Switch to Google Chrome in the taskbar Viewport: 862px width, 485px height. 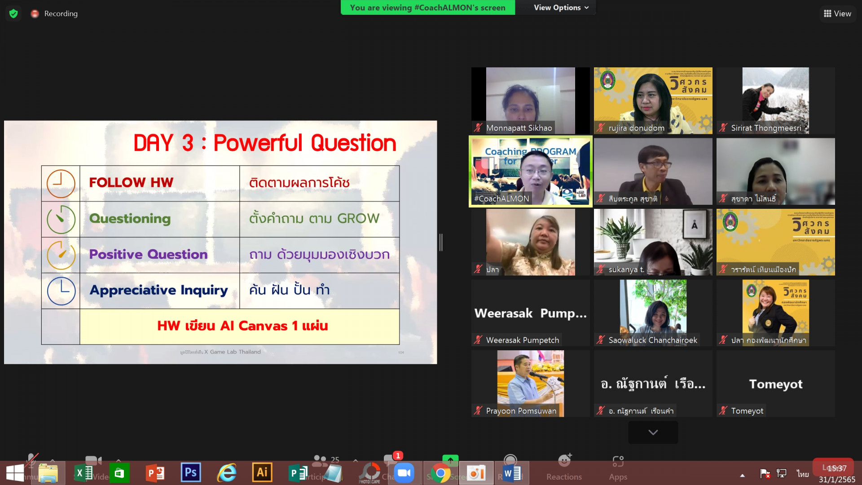point(440,473)
